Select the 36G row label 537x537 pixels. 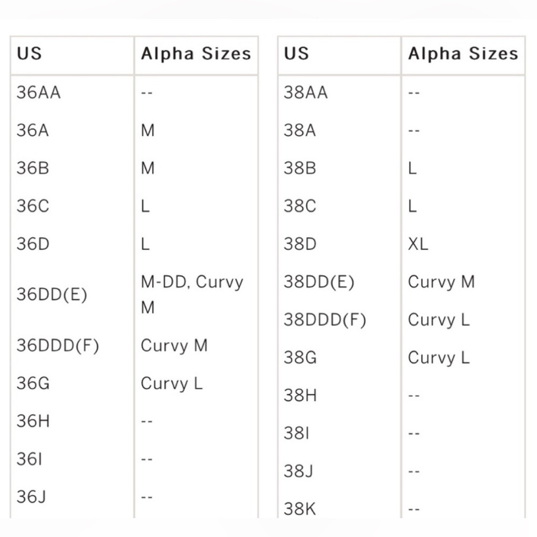[33, 383]
